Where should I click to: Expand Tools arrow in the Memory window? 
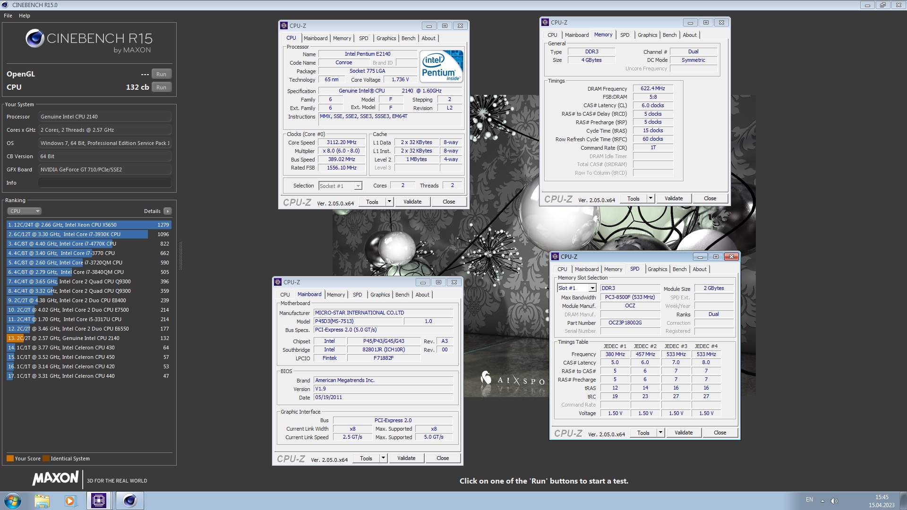click(650, 198)
